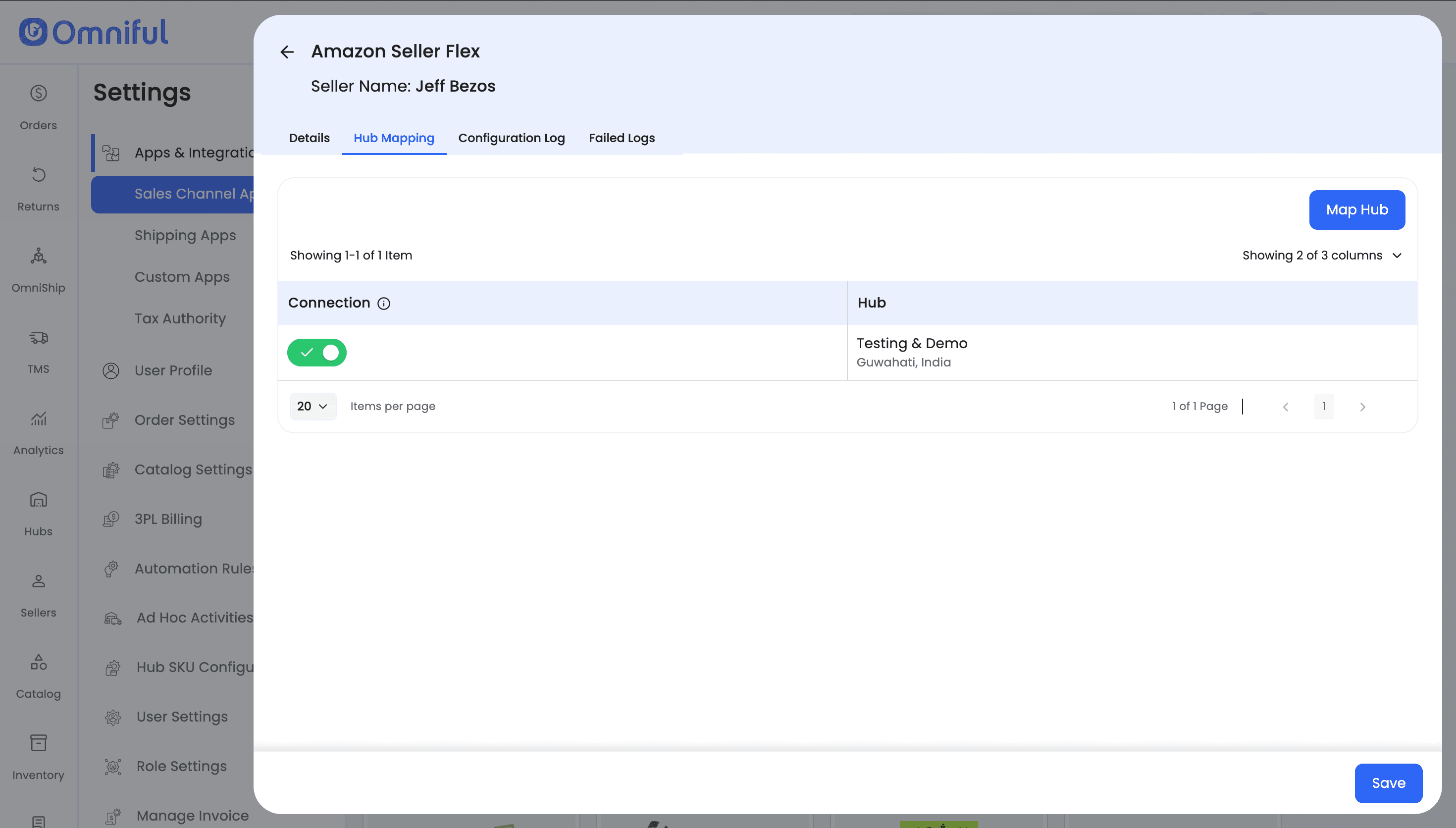Click the Save button
Screen dimensions: 1456x828
point(1388,783)
